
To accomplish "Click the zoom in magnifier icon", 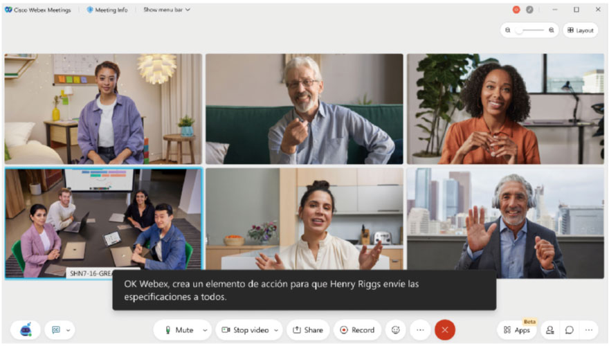I will click(551, 30).
